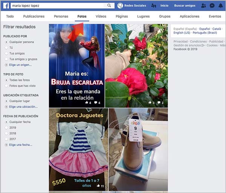The image size is (226, 193).
Task: Click Buscar amigos in the top bar
Action: click(x=185, y=6)
